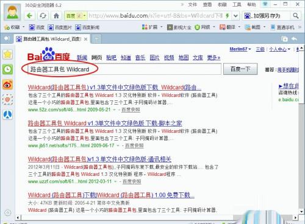Open the Weibo sidebar icon

point(7,85)
